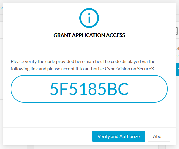Click the first character 5 of the code
This screenshot has width=179, height=149.
54,89
